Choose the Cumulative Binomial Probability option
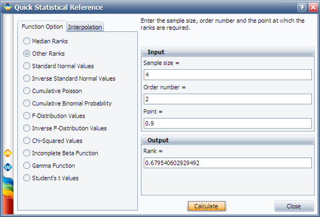 pos(67,104)
